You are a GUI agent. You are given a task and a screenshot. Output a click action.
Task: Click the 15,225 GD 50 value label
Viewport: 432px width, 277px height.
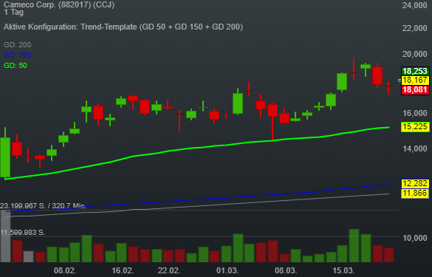(415, 127)
